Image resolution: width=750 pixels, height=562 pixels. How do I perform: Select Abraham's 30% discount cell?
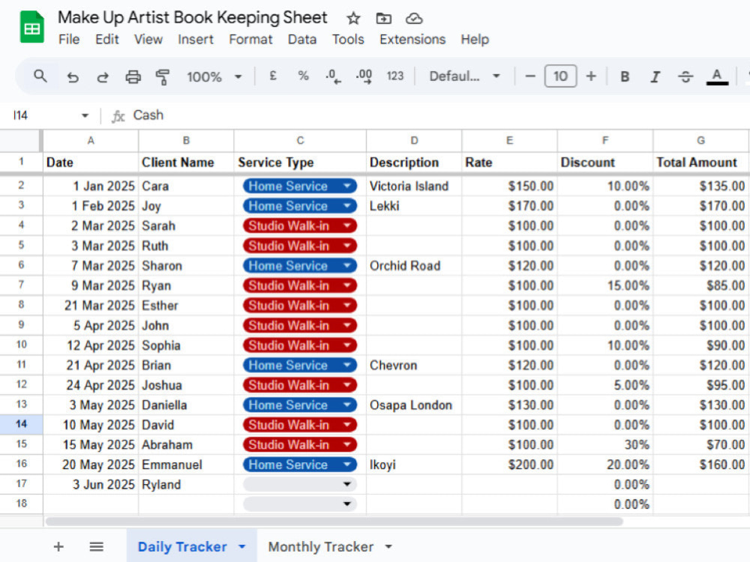click(x=605, y=444)
